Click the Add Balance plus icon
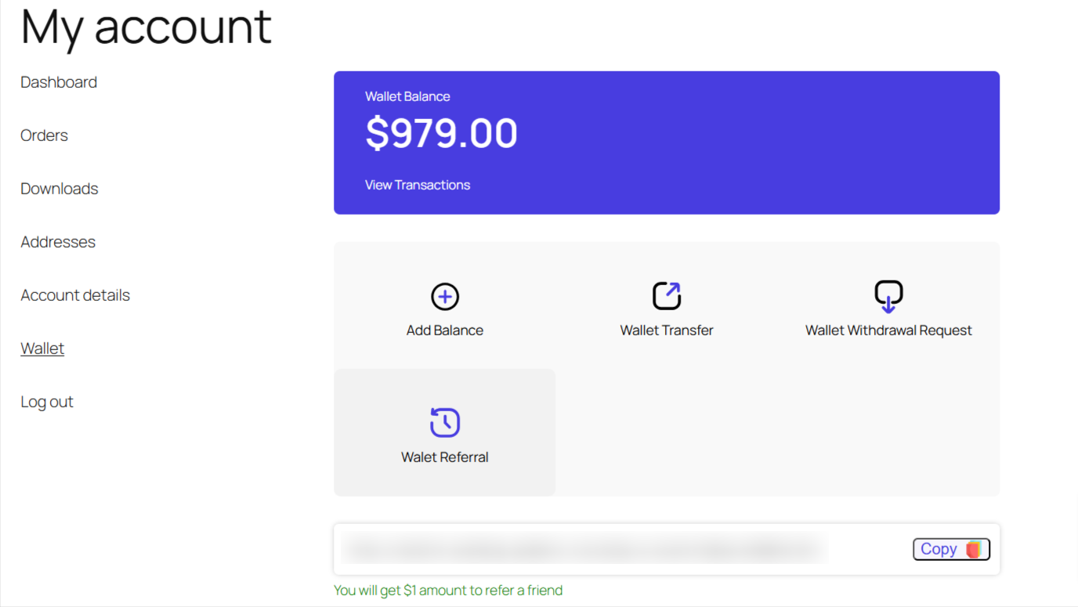 point(445,297)
